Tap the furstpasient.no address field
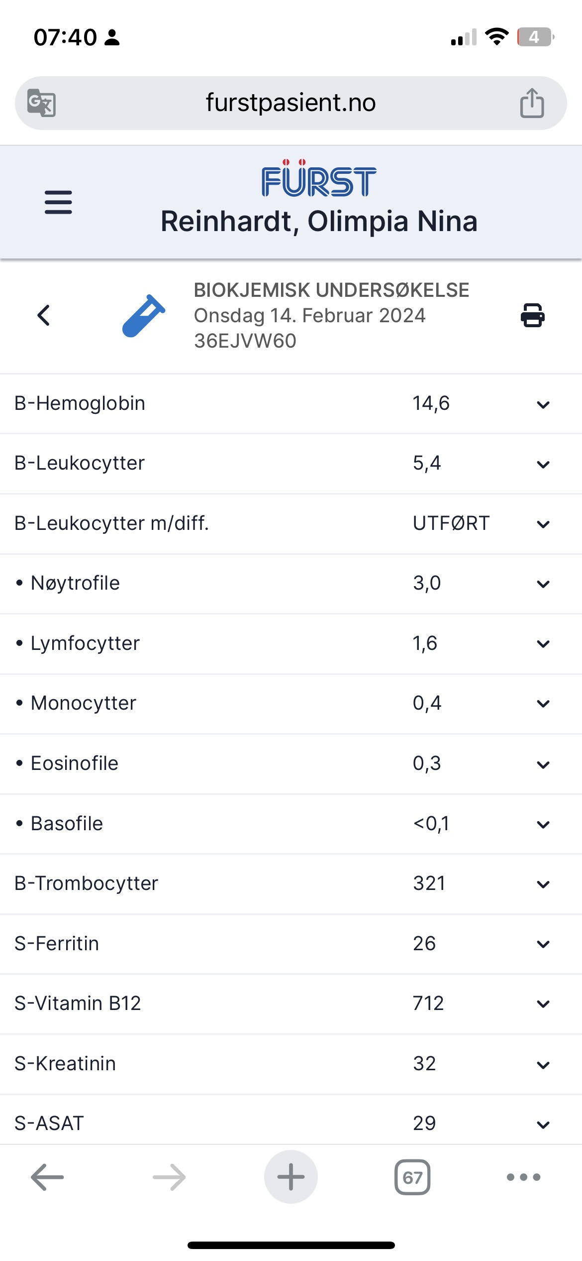The image size is (582, 1261). [x=291, y=103]
